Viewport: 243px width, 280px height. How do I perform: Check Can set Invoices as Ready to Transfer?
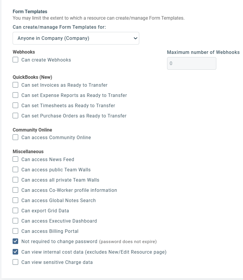tap(16, 85)
